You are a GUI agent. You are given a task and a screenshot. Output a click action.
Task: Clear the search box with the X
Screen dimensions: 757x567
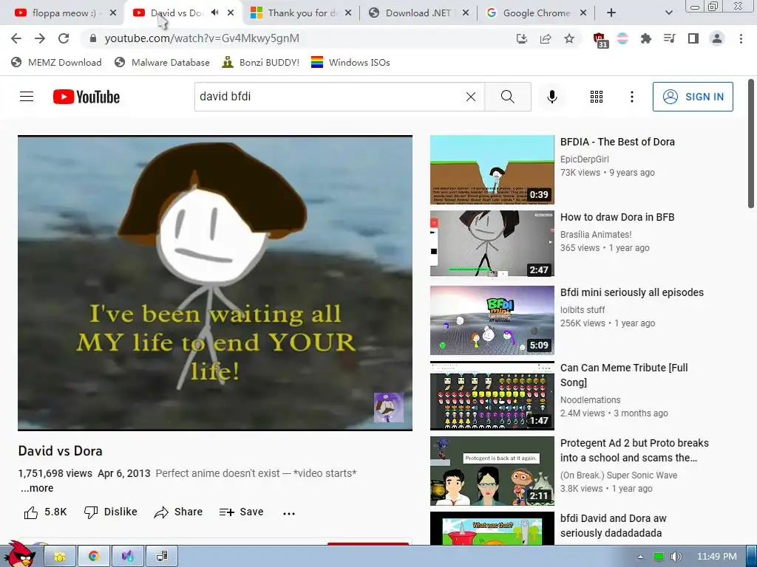(471, 97)
